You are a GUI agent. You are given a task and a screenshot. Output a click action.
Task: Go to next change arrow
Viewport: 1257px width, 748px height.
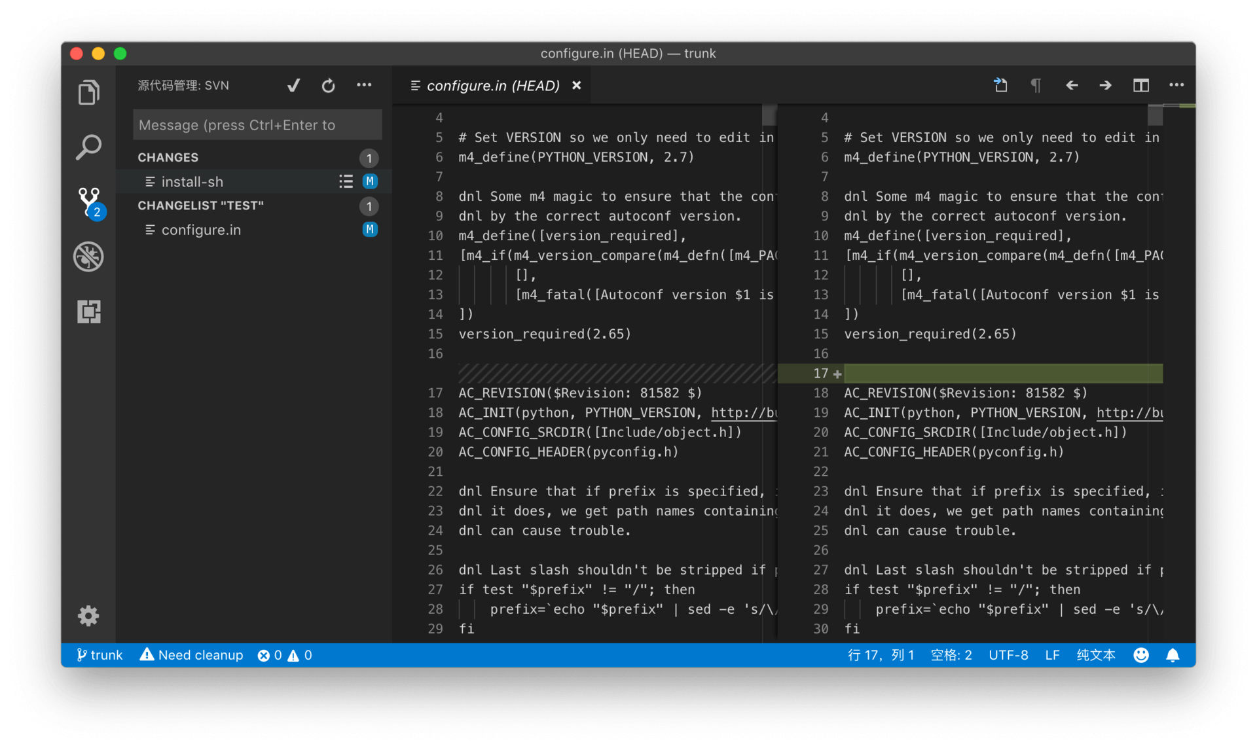point(1106,85)
